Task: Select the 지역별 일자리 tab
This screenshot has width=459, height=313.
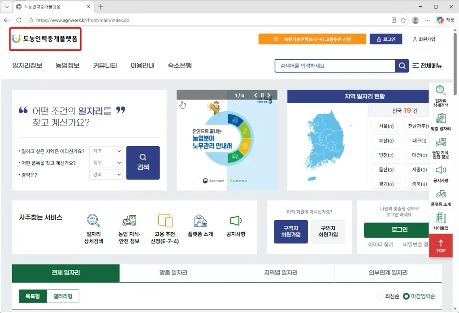Action: (281, 273)
